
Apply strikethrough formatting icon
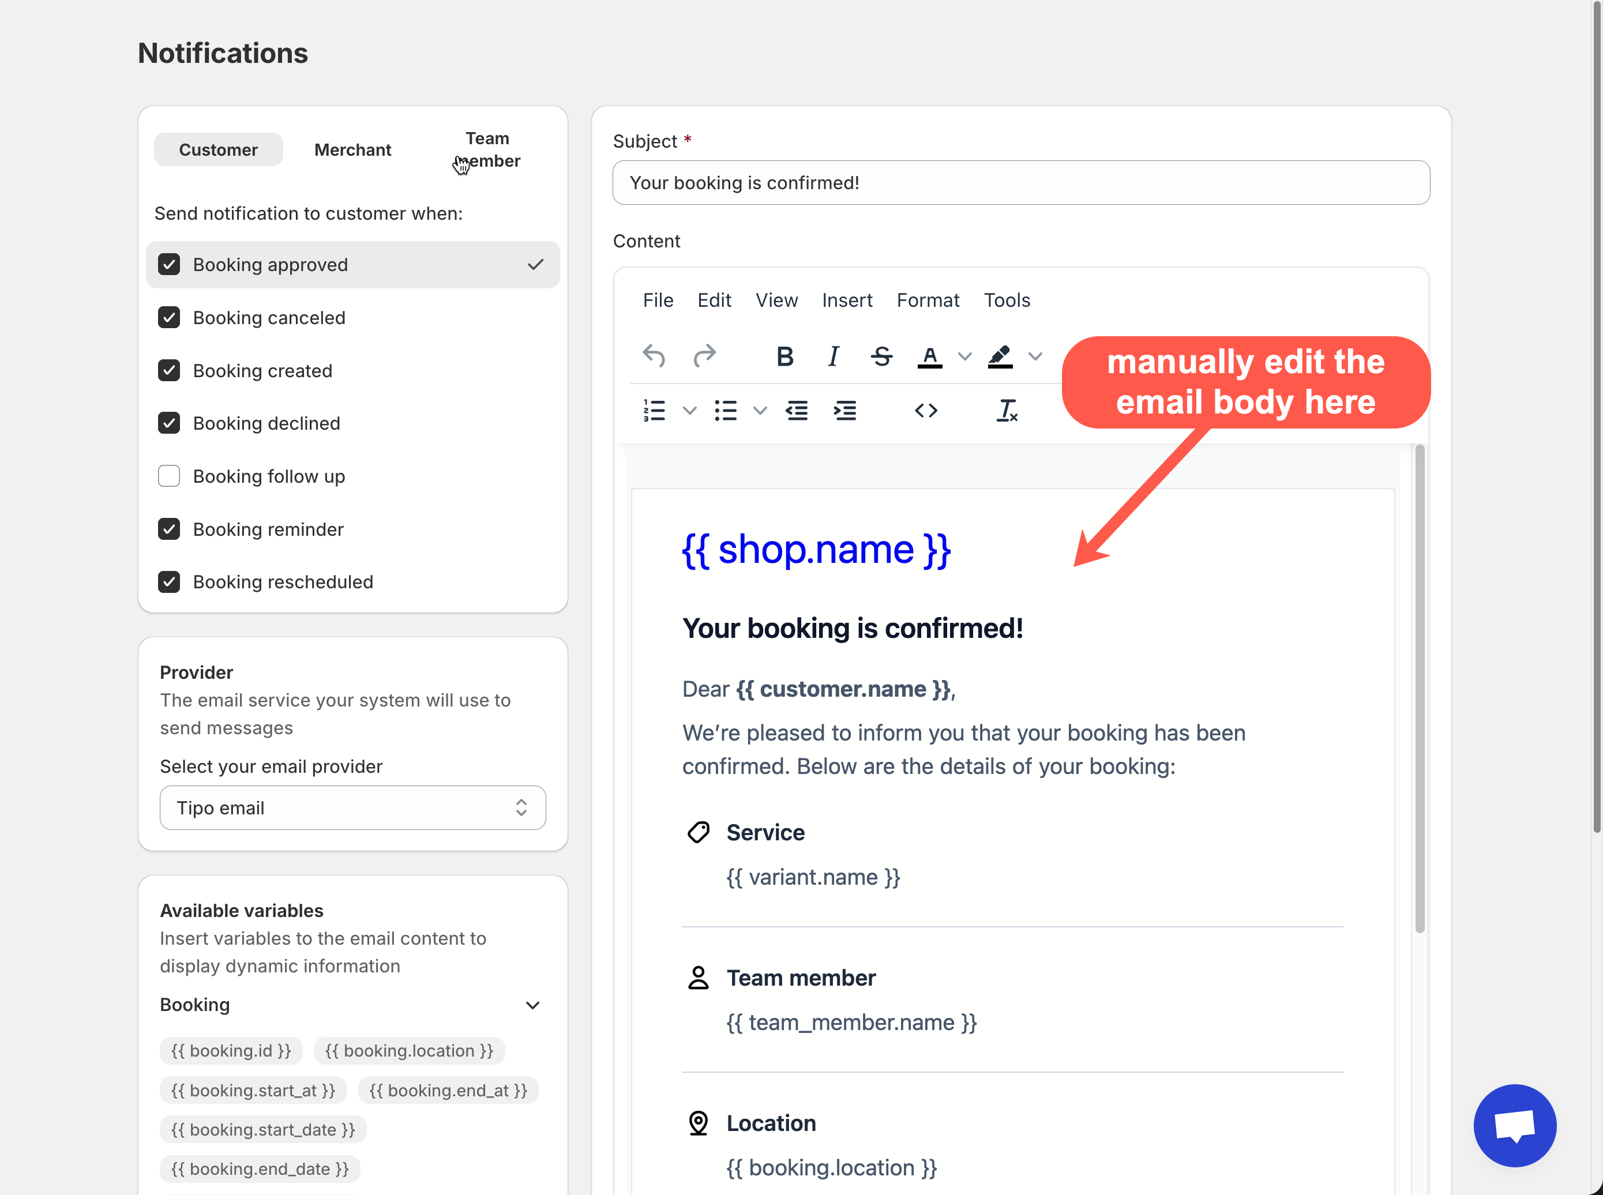(x=881, y=356)
